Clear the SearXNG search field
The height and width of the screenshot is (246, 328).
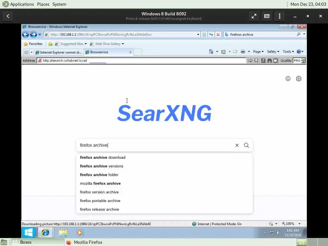point(237,145)
